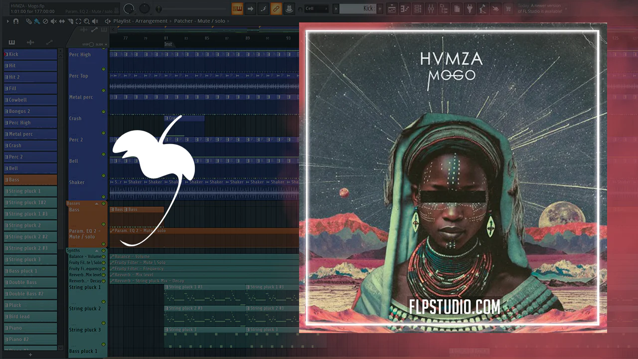Select the Slip tool in Playlist
The height and width of the screenshot is (359, 638).
[62, 21]
